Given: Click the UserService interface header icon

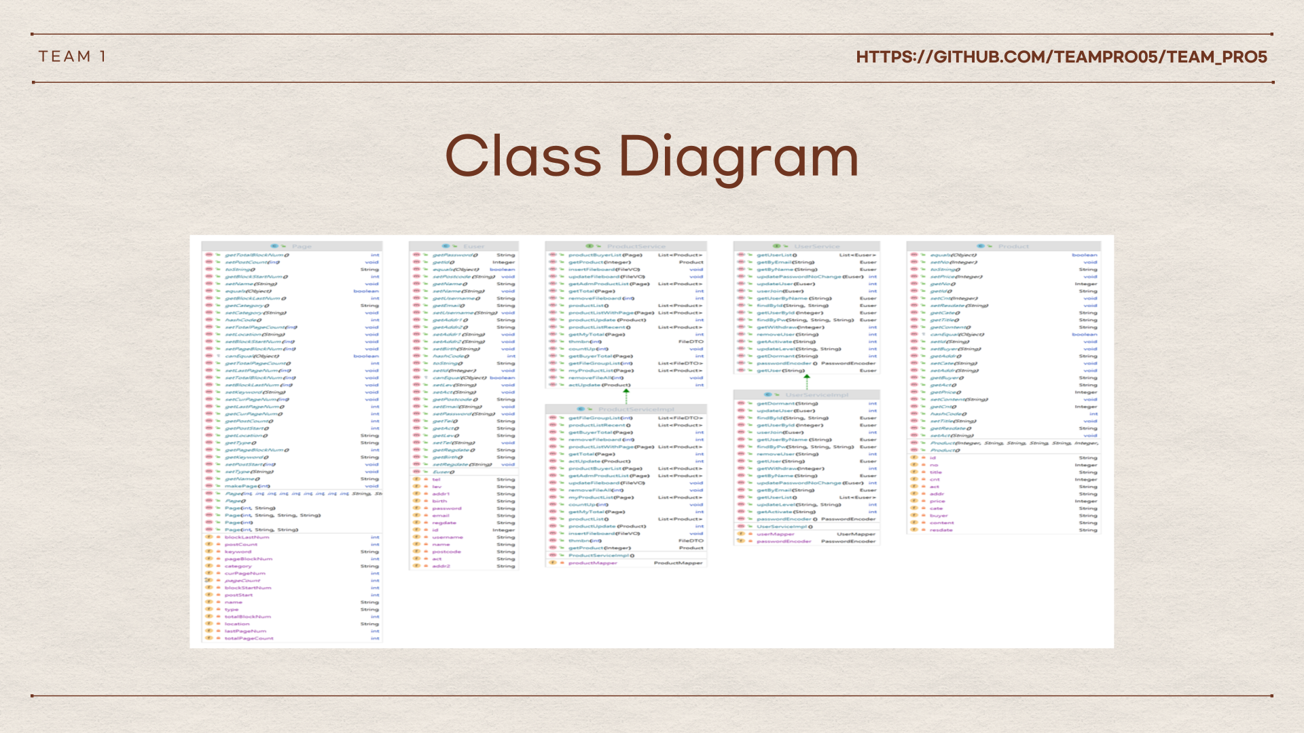Looking at the screenshot, I should (776, 246).
